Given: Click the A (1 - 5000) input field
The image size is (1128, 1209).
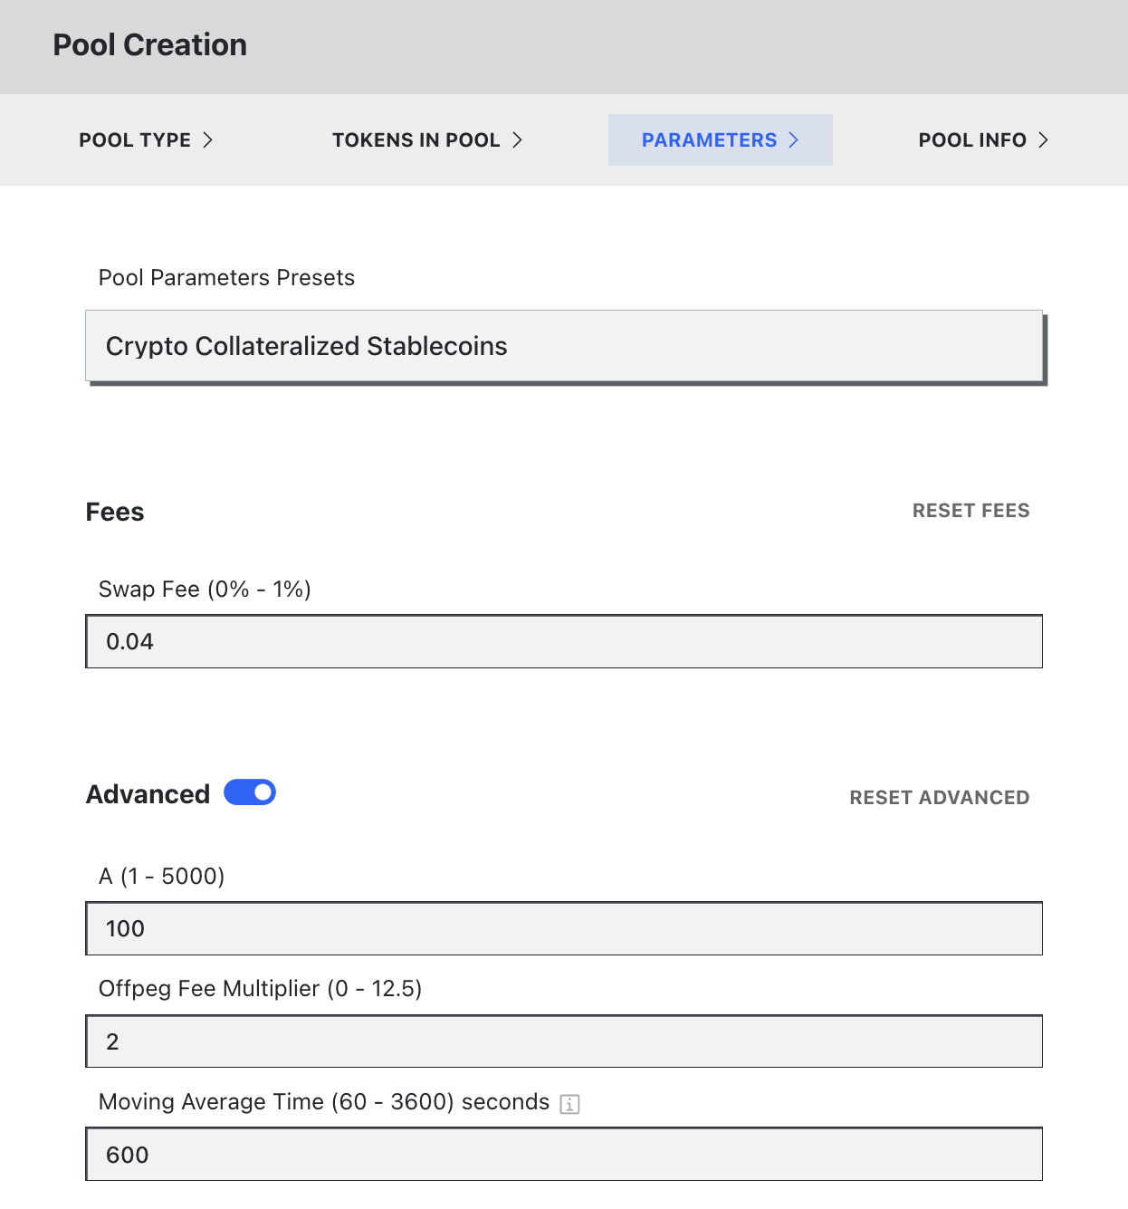Looking at the screenshot, I should (564, 928).
